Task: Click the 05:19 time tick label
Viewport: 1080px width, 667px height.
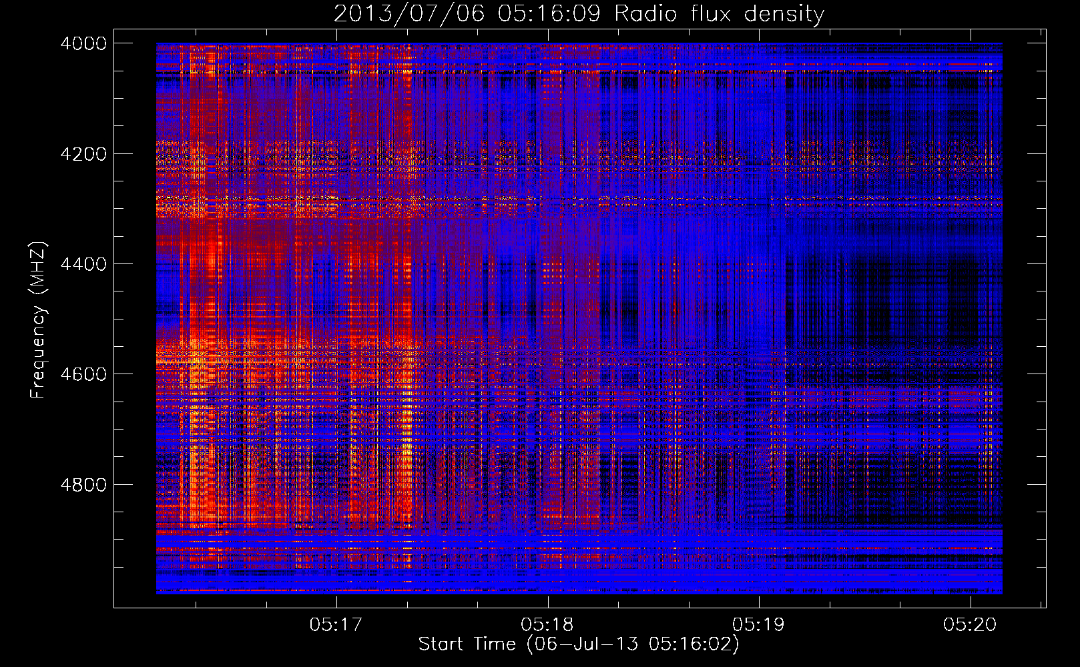Action: 758,624
